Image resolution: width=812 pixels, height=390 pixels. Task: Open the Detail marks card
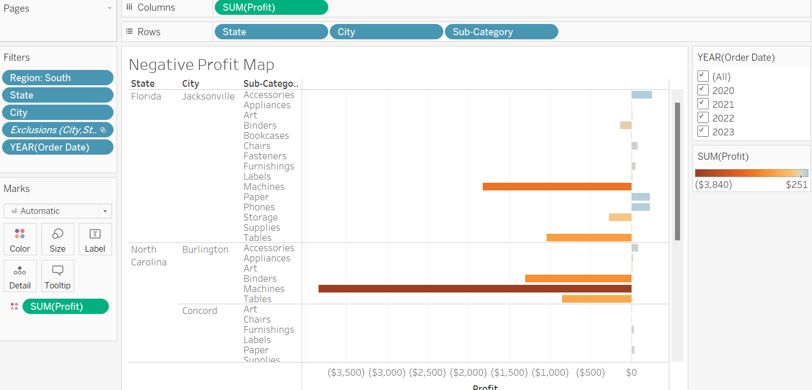pos(19,276)
